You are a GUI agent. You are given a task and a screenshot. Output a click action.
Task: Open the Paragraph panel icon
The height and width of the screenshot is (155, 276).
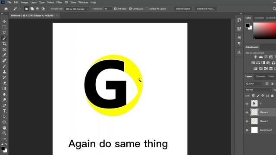(x=239, y=43)
